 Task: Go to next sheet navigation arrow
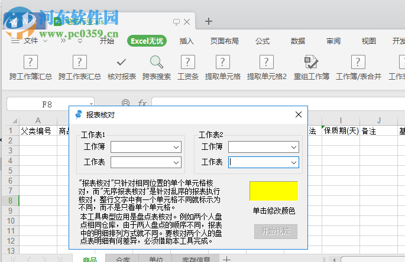tap(44, 259)
